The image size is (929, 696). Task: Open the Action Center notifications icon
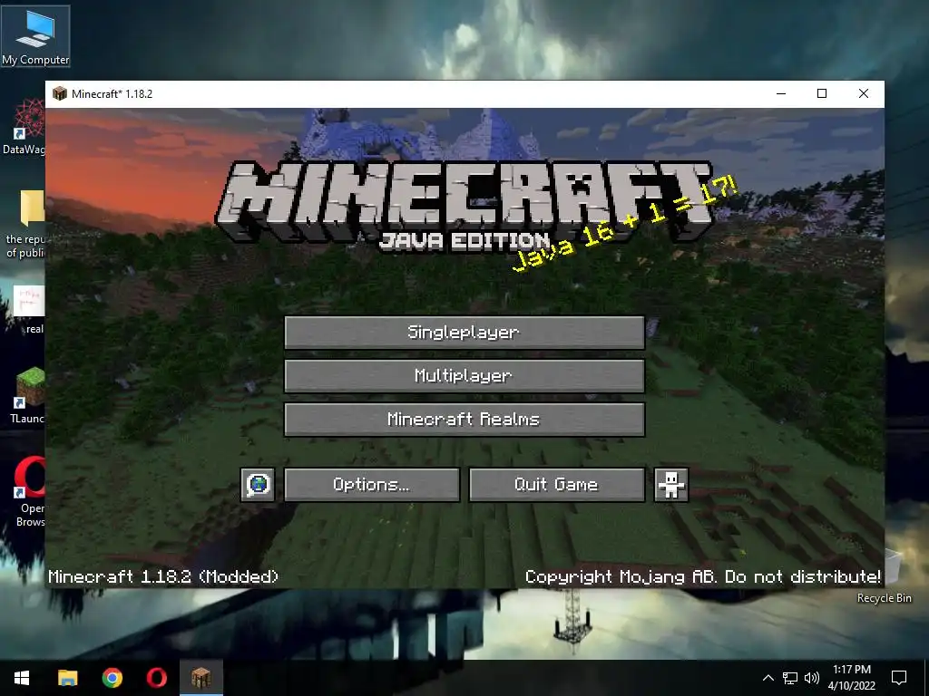899,678
